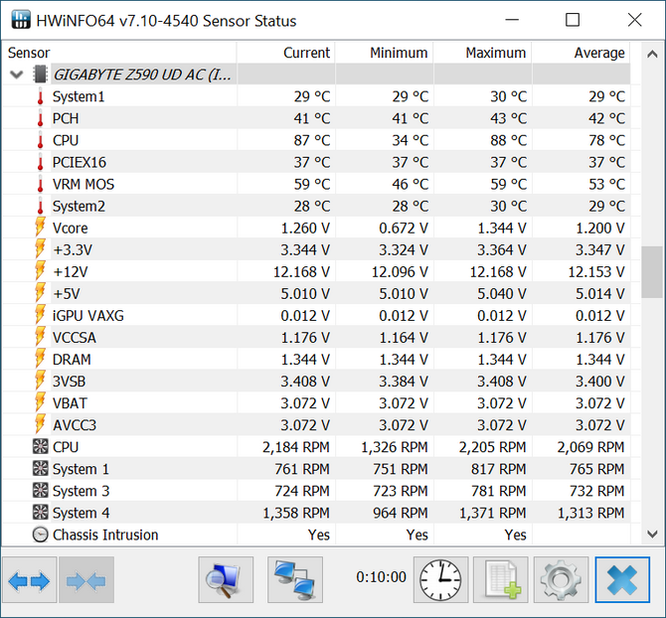The height and width of the screenshot is (618, 666).
Task: Click thermometer icon next to PCH
Action: click(41, 118)
